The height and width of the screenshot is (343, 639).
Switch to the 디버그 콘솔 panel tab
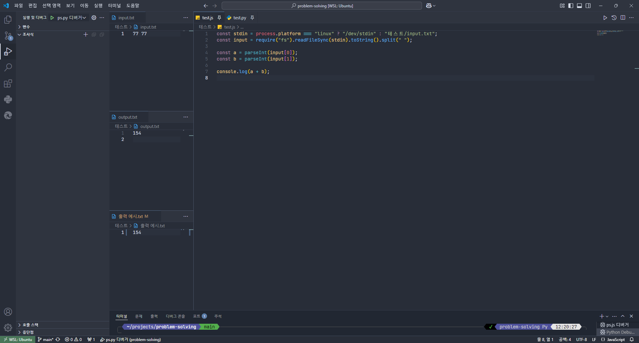point(175,316)
